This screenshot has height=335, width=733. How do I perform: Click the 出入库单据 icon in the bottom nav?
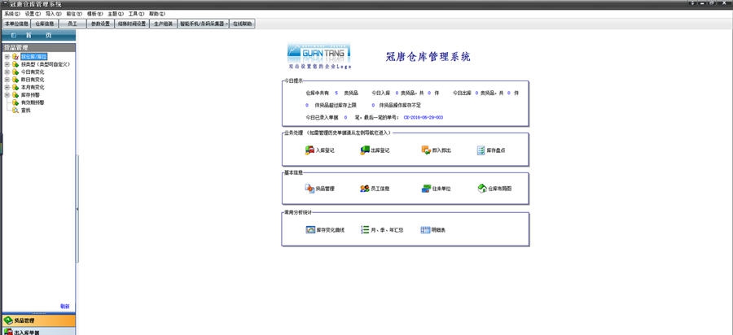pos(8,333)
